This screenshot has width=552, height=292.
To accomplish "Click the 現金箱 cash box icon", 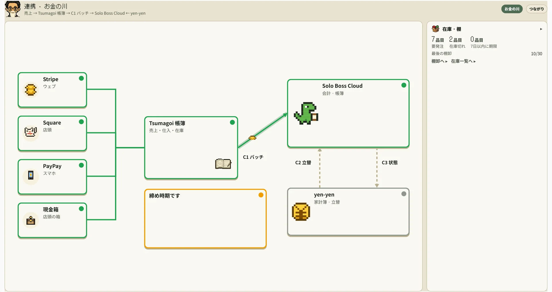I will click(31, 220).
